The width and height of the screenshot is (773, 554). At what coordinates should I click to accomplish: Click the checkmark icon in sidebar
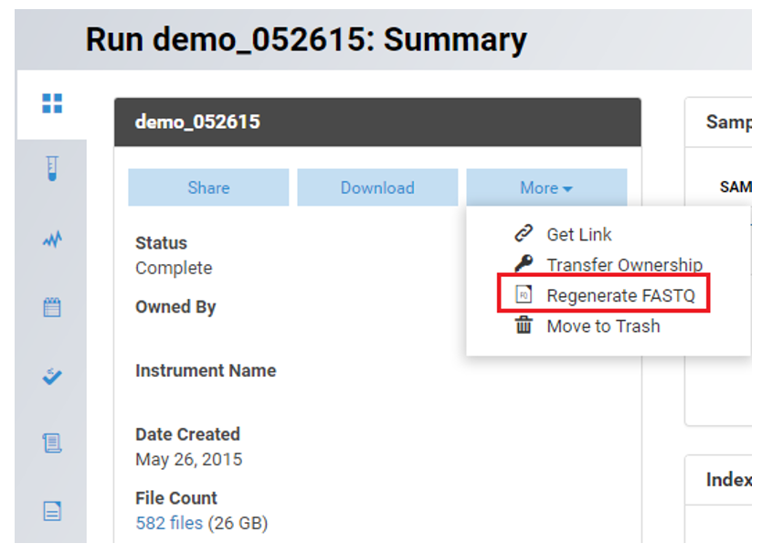coord(52,376)
